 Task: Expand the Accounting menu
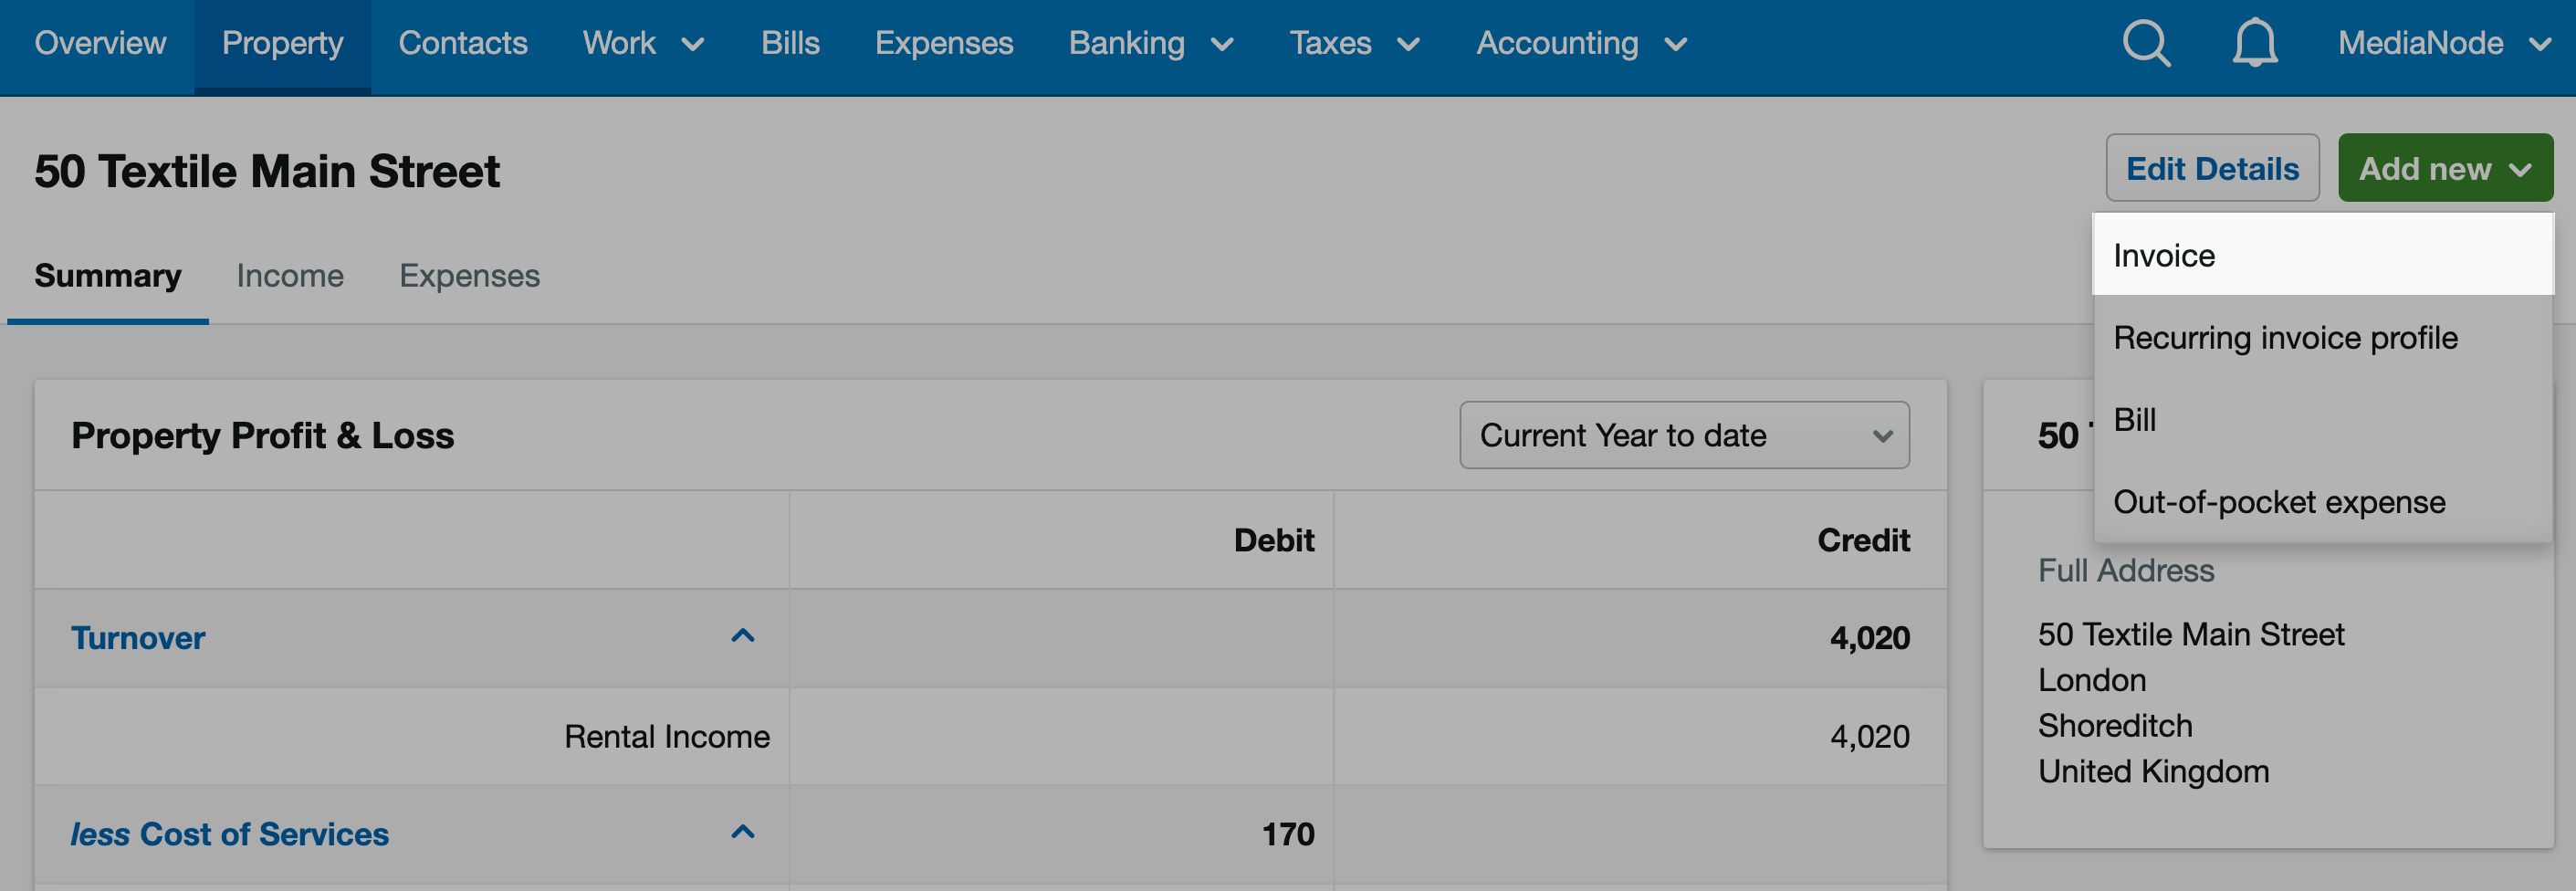1580,43
